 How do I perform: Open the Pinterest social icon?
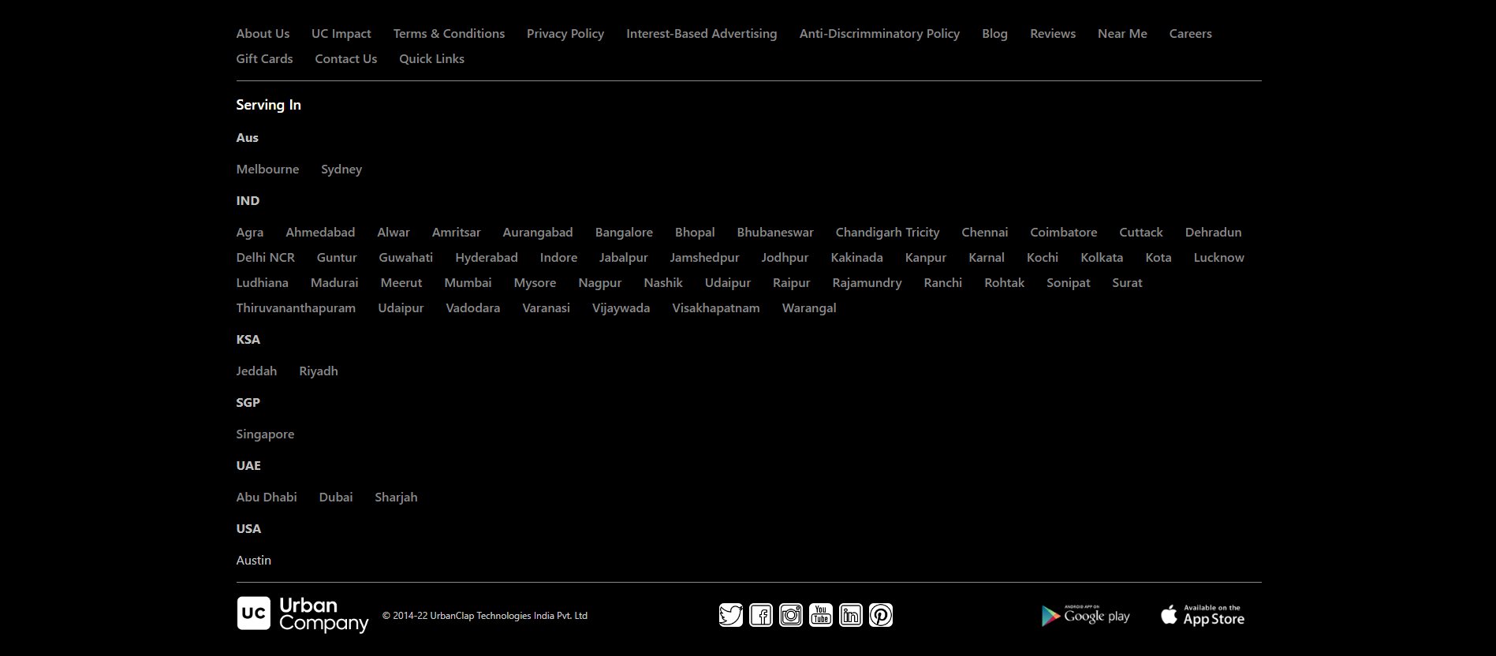[881, 615]
